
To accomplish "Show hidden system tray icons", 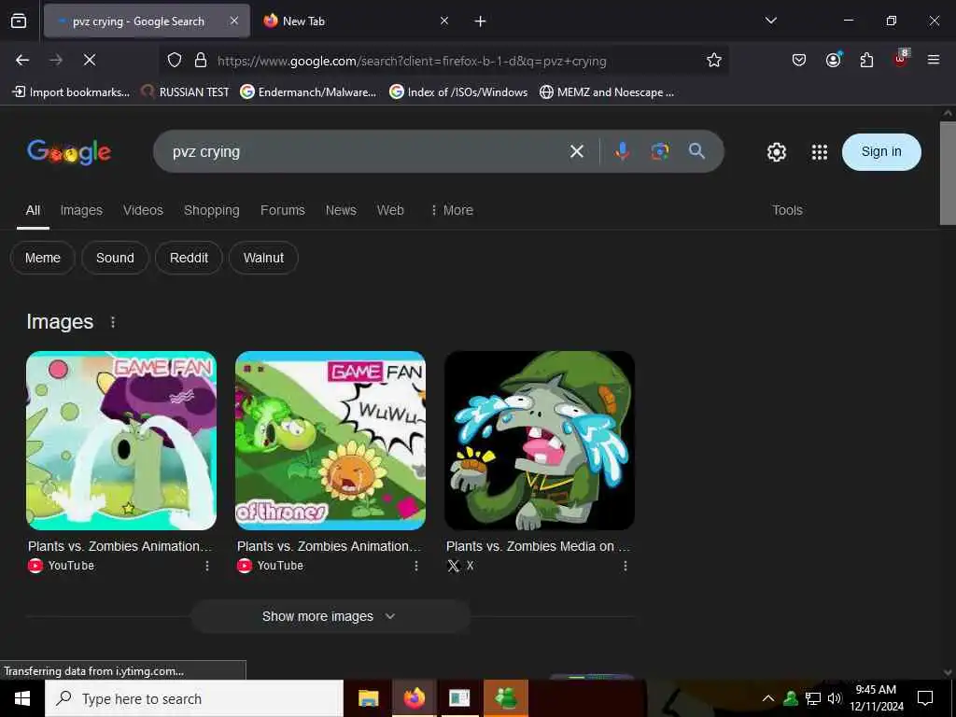I will [768, 698].
